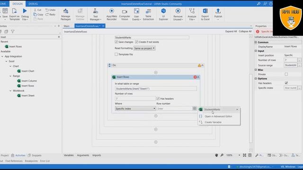Click fit to screen icon
The width and height of the screenshot is (303, 170).
[244, 155]
